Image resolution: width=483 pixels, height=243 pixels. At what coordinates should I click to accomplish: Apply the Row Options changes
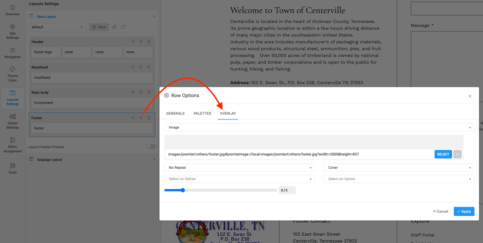coord(464,212)
